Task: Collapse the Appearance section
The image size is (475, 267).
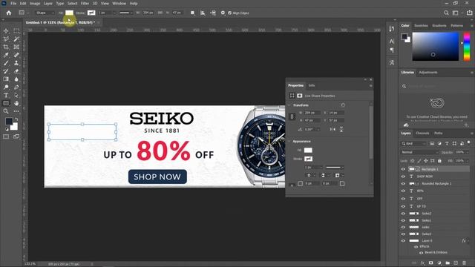Action: click(x=289, y=142)
